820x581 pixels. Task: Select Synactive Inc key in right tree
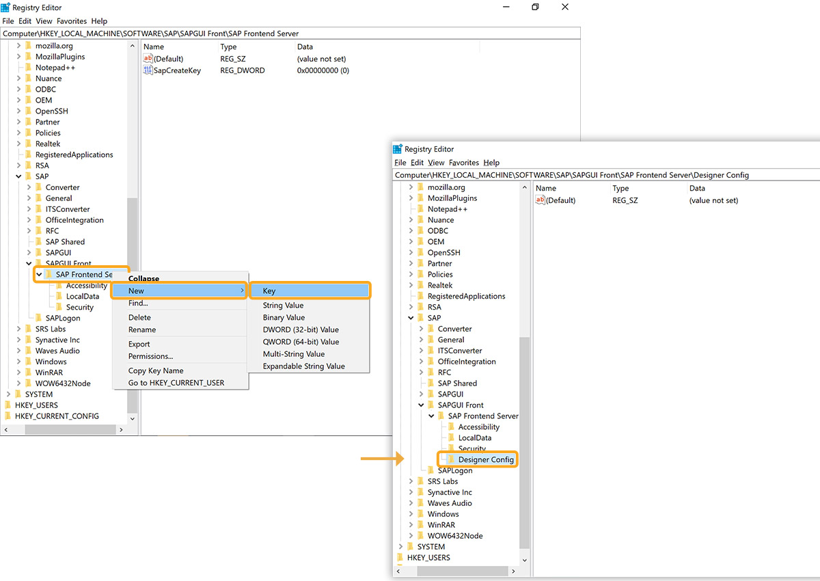coord(450,492)
